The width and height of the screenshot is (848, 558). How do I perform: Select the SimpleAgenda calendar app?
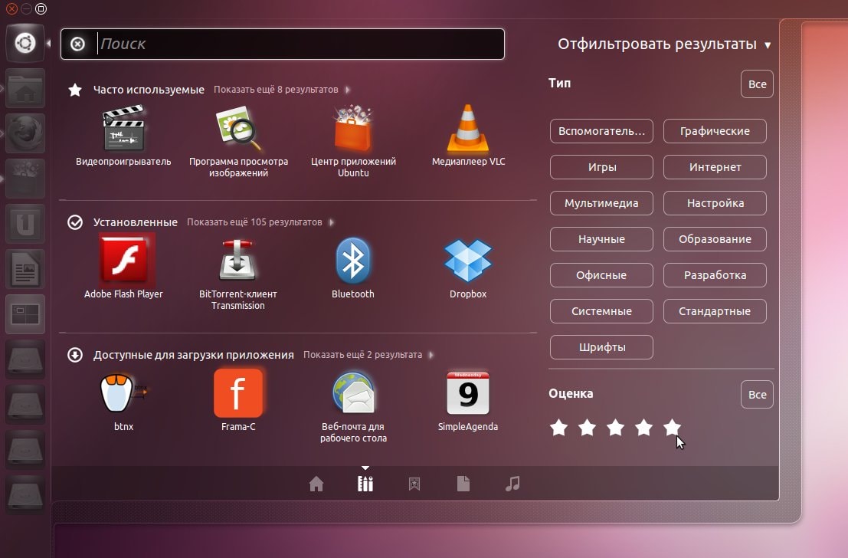(468, 393)
